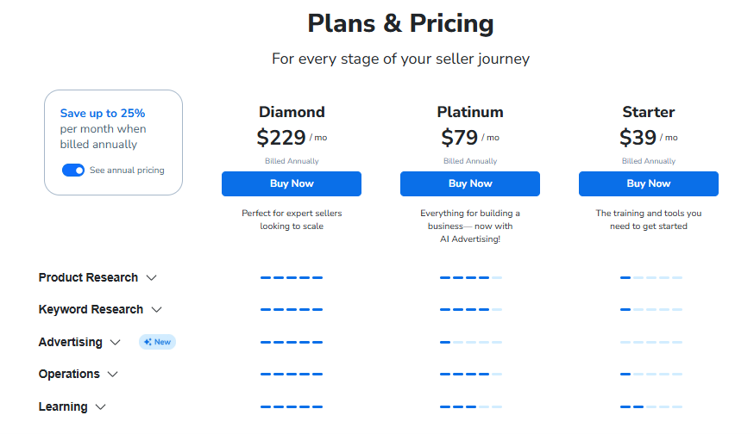Click Buy Now under the Starter plan
Image resolution: width=754 pixels, height=434 pixels.
click(649, 183)
